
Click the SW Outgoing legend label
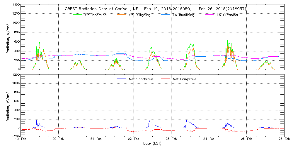click(139, 15)
